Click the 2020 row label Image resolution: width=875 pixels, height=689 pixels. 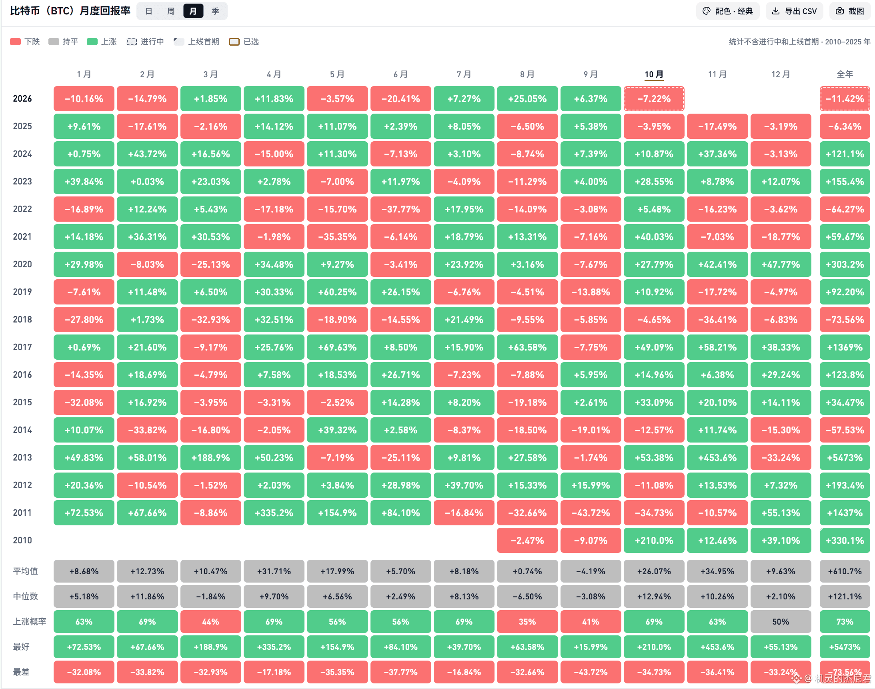pos(22,264)
